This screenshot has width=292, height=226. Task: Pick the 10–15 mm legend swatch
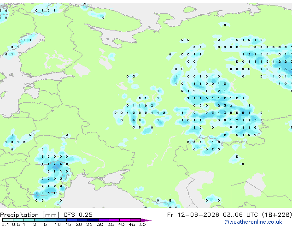61,220
